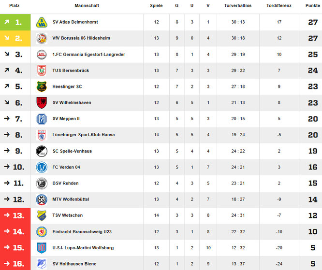Click the green first-place rank cell

pyautogui.click(x=15, y=22)
